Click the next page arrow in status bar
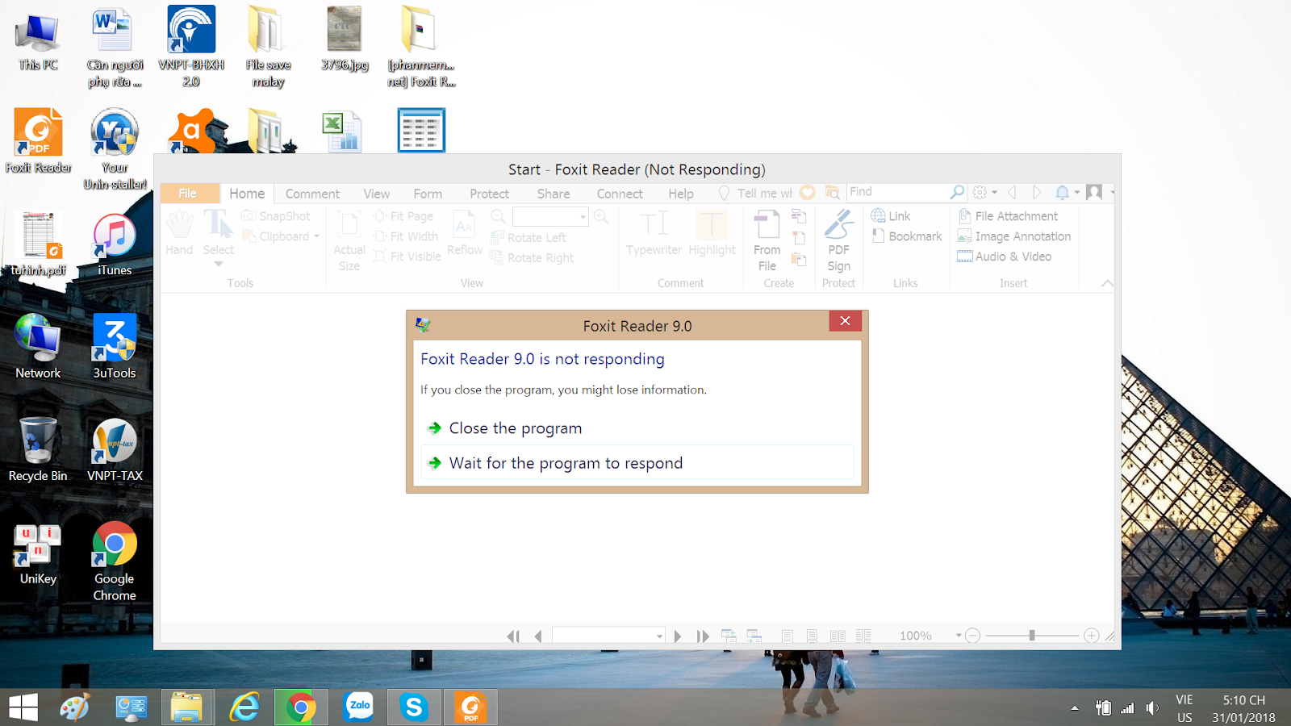The height and width of the screenshot is (726, 1291). point(678,636)
